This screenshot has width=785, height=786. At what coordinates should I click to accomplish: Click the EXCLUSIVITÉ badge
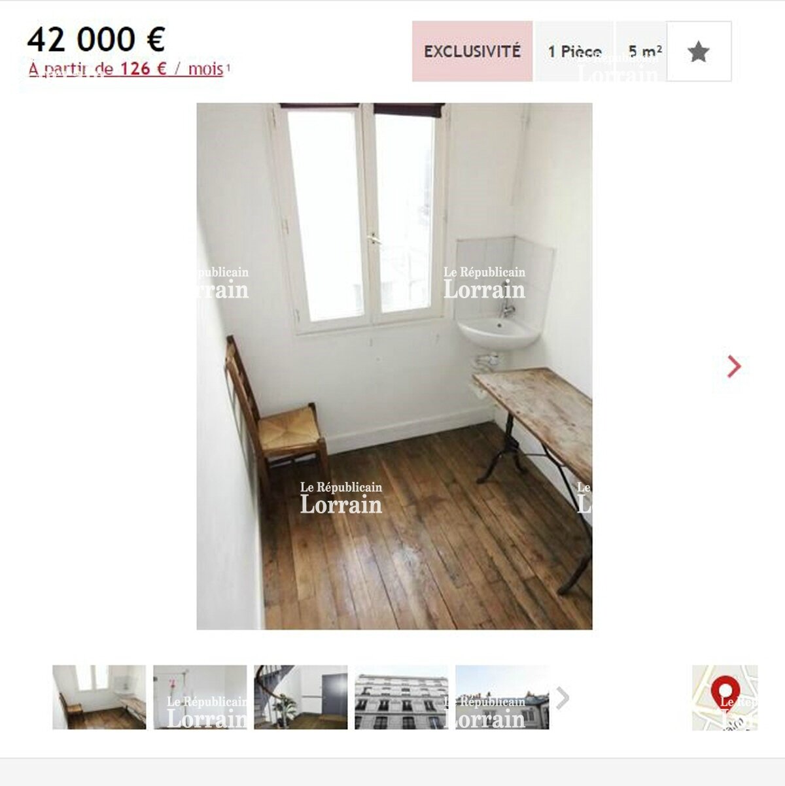(472, 51)
